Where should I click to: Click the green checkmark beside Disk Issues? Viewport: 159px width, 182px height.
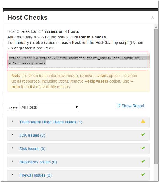coord(143,148)
